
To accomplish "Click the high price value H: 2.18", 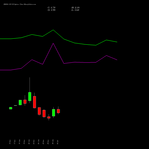I will (75, 8).
